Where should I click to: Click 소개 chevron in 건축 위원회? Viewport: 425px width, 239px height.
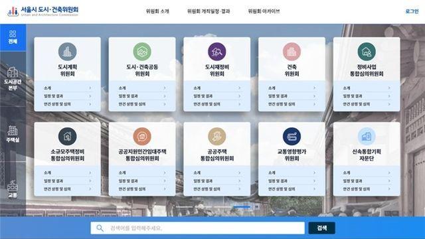[x=314, y=88]
